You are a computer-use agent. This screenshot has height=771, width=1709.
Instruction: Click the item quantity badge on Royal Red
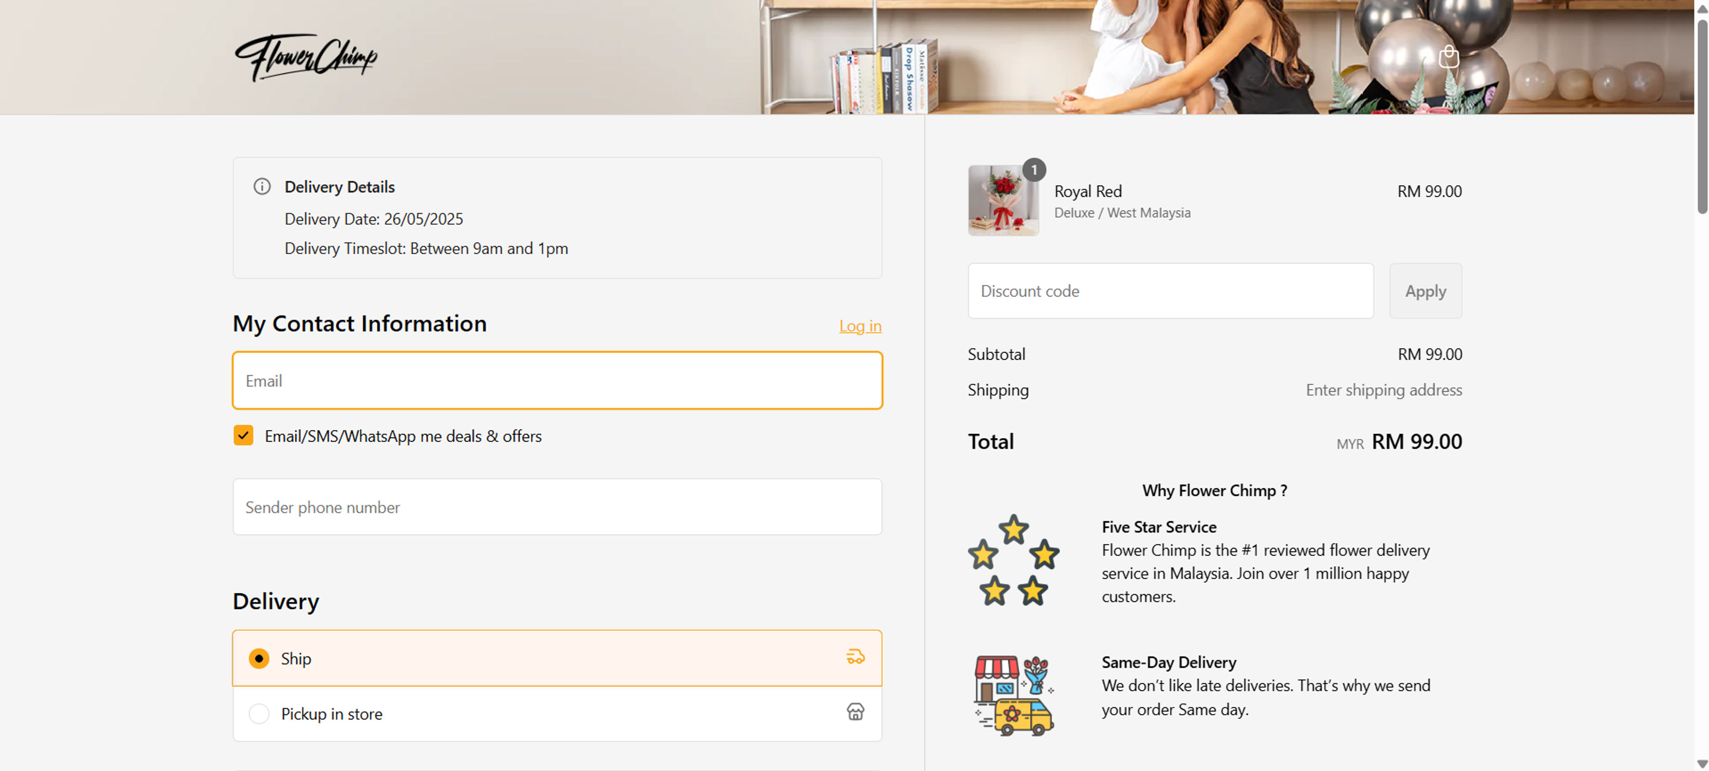(1033, 170)
